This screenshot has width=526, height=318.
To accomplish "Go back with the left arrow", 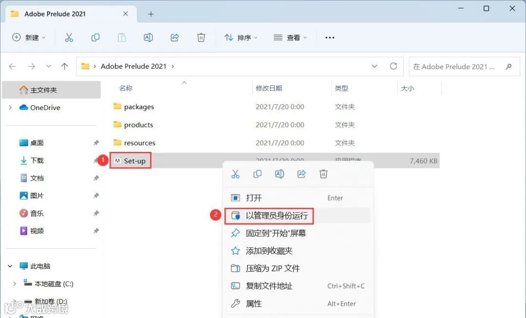I will (12, 66).
